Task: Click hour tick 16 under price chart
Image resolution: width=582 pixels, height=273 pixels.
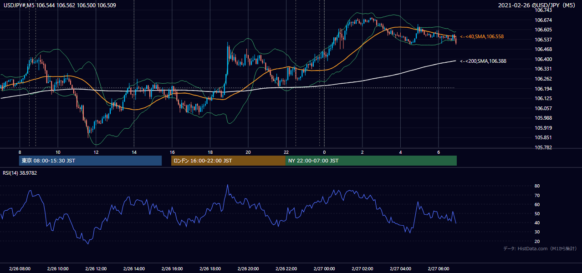Action: pyautogui.click(x=172, y=152)
